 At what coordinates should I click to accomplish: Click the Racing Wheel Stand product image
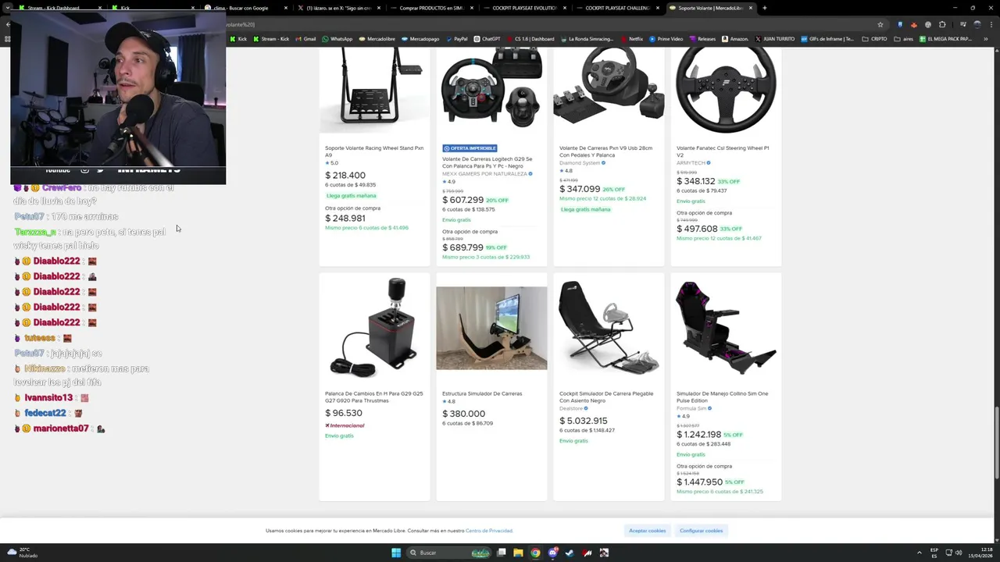click(x=374, y=90)
